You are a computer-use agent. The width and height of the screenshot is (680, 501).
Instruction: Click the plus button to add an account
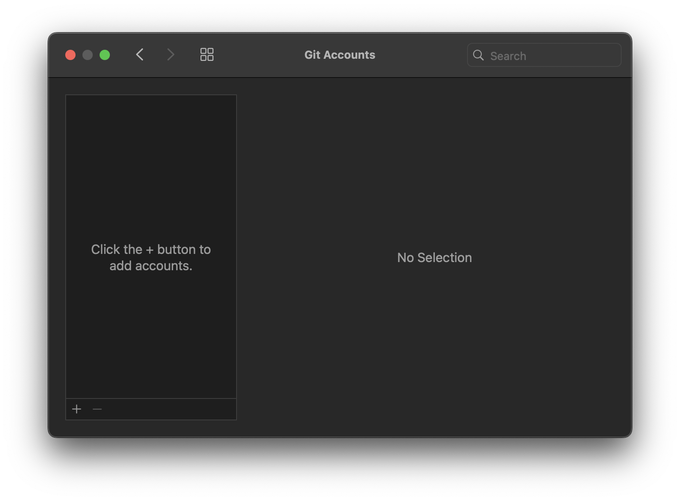point(77,409)
